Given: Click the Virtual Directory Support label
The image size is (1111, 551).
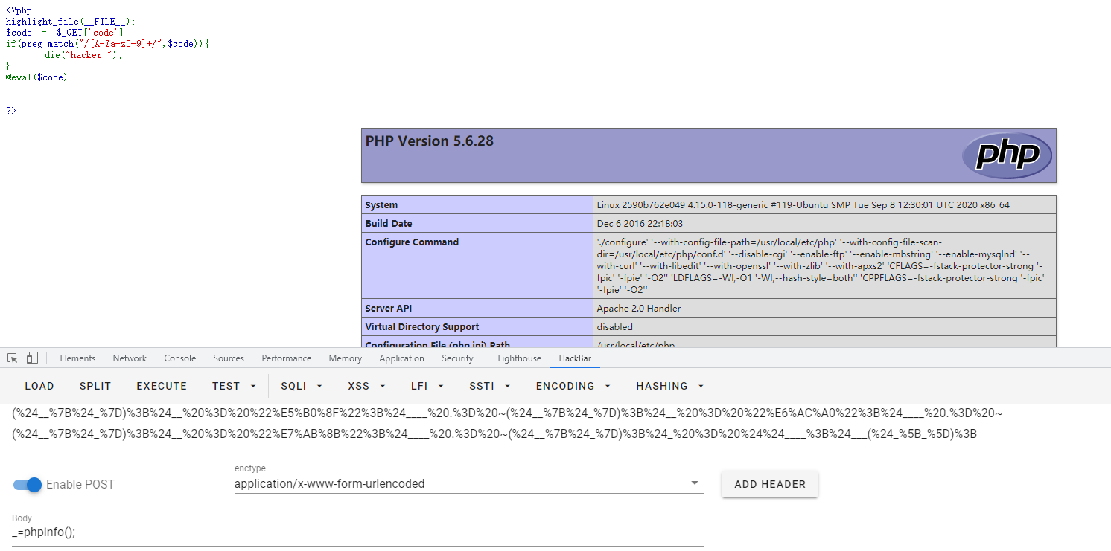Looking at the screenshot, I should pos(422,326).
